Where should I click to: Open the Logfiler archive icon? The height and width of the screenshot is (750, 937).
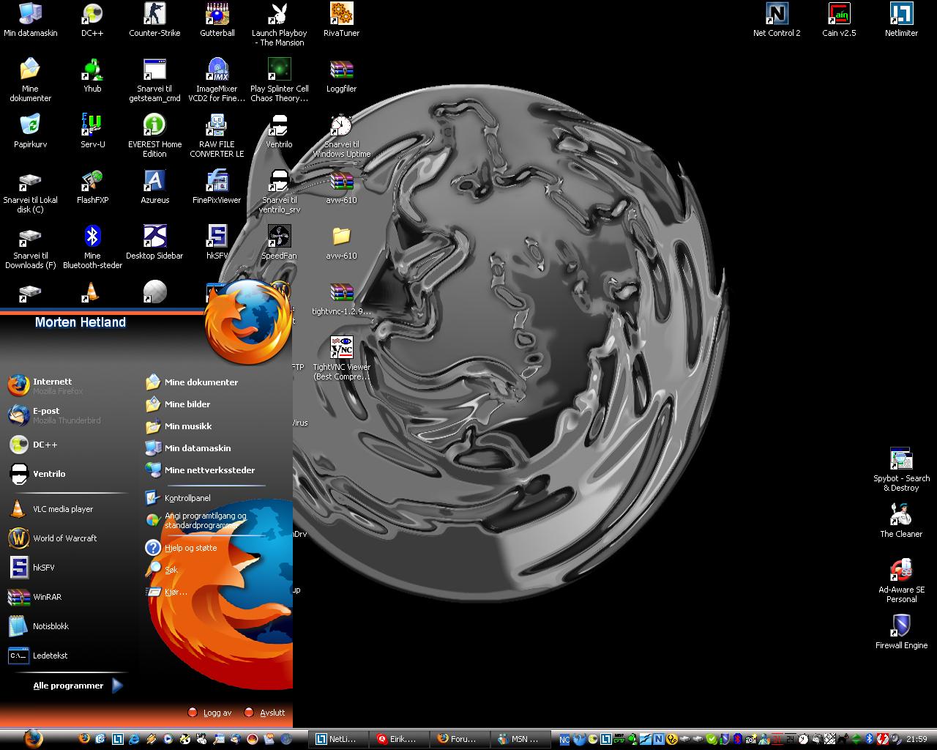click(341, 75)
